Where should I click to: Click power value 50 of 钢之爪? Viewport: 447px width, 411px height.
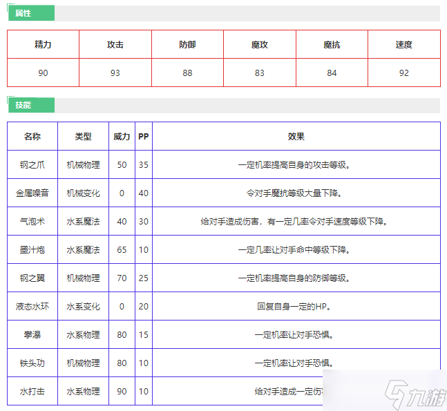coord(122,164)
